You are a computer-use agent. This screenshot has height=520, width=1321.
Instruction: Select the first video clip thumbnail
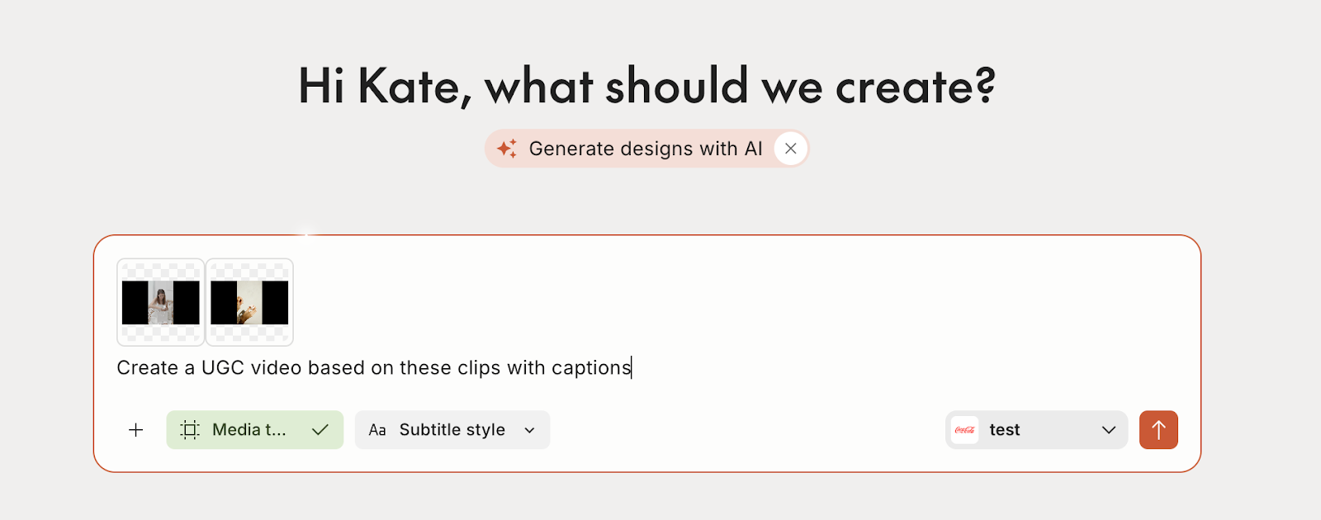pos(161,302)
